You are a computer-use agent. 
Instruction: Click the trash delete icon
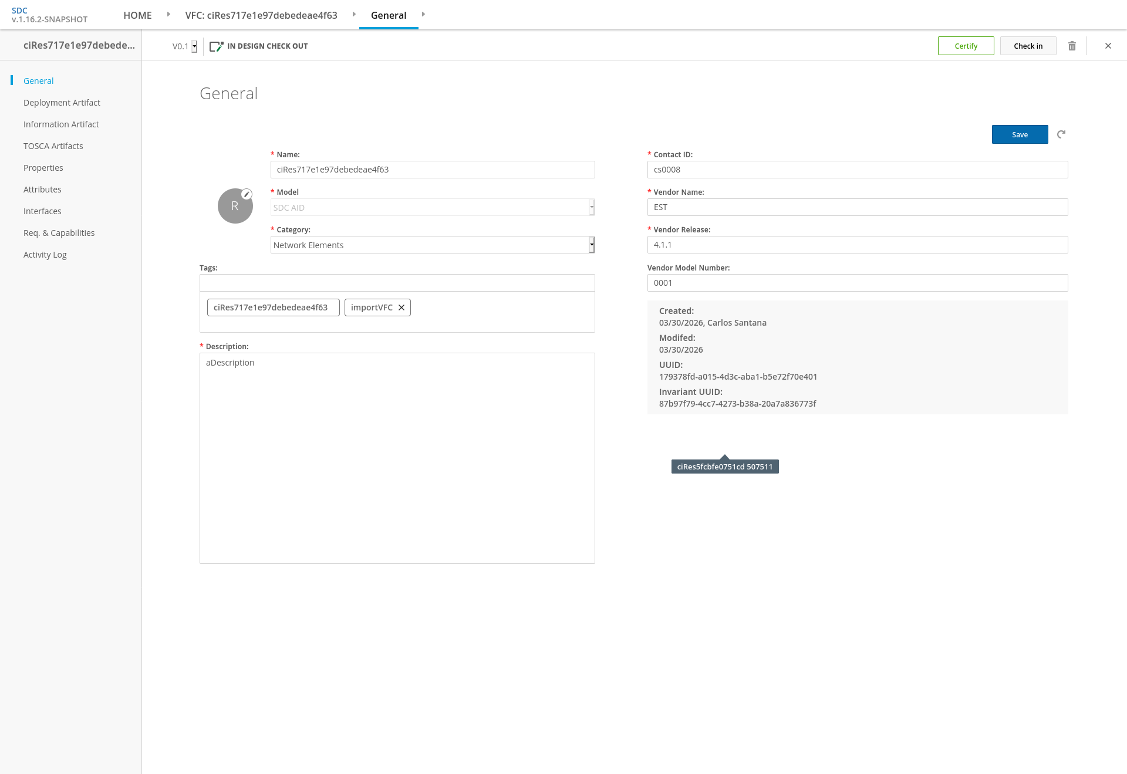click(x=1072, y=46)
